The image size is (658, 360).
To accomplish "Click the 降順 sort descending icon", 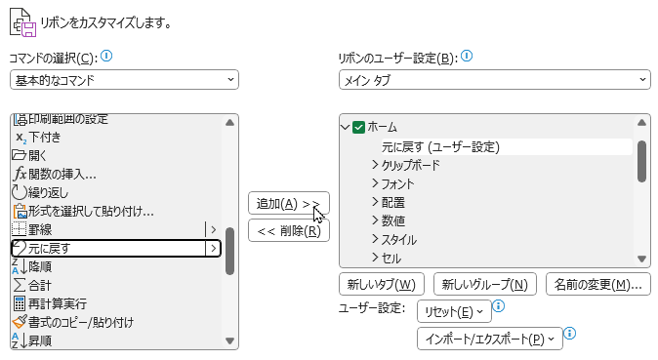I will (19, 266).
